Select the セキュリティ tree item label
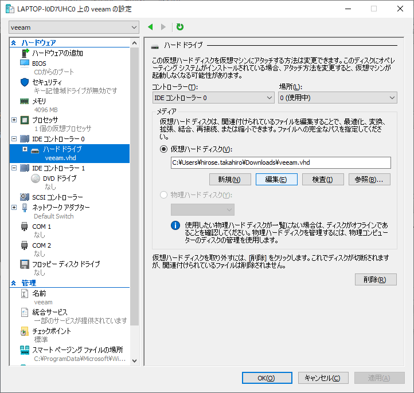The height and width of the screenshot is (393, 414). 47,82
